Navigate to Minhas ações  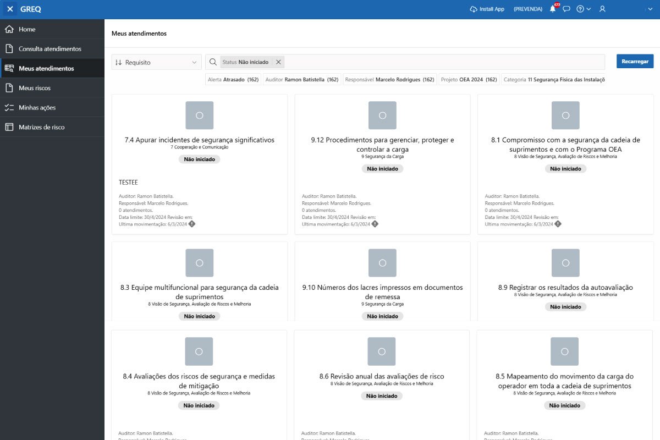pyautogui.click(x=37, y=108)
